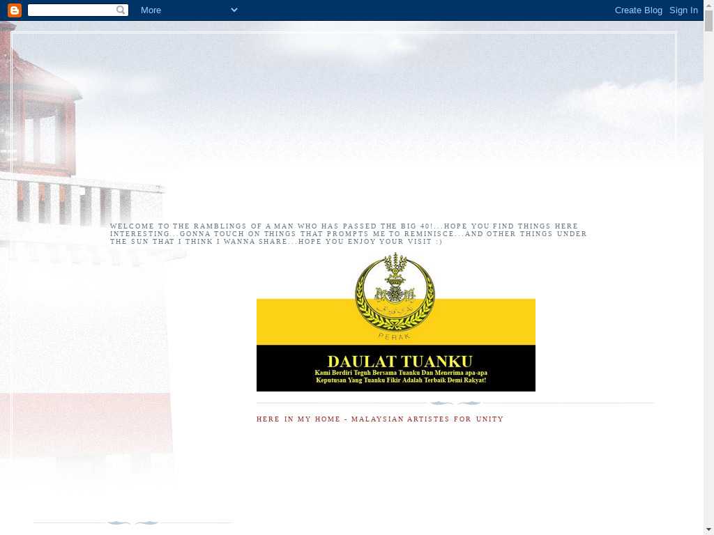The image size is (714, 535).
Task: Open the More menu in navbar
Action: click(151, 10)
